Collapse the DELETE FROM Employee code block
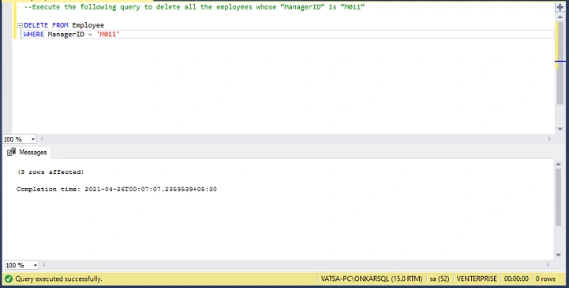569x288 pixels. click(21, 25)
